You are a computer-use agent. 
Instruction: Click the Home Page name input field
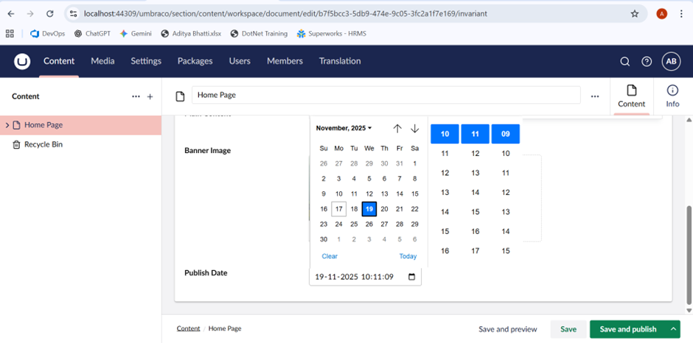[x=386, y=95]
